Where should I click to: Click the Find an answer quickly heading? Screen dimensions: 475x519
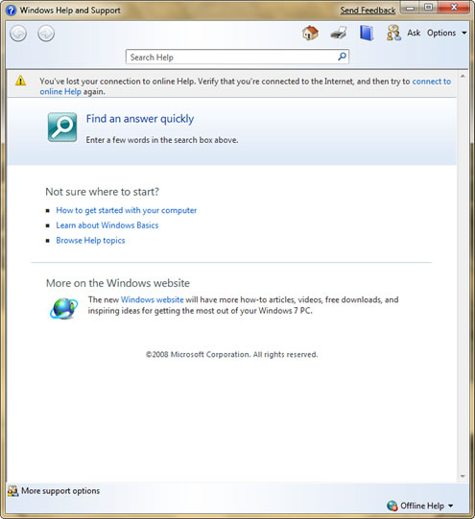coord(140,119)
